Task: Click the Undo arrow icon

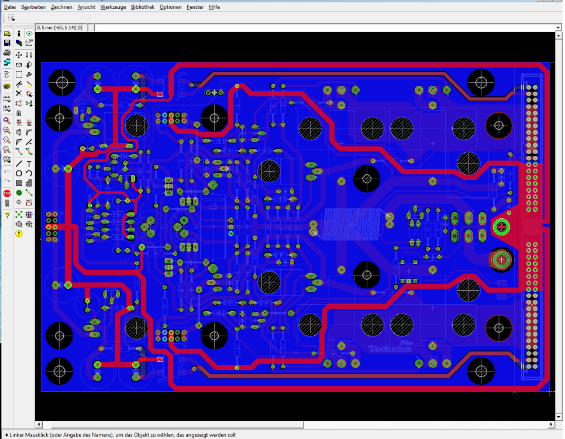Action: [x=7, y=172]
